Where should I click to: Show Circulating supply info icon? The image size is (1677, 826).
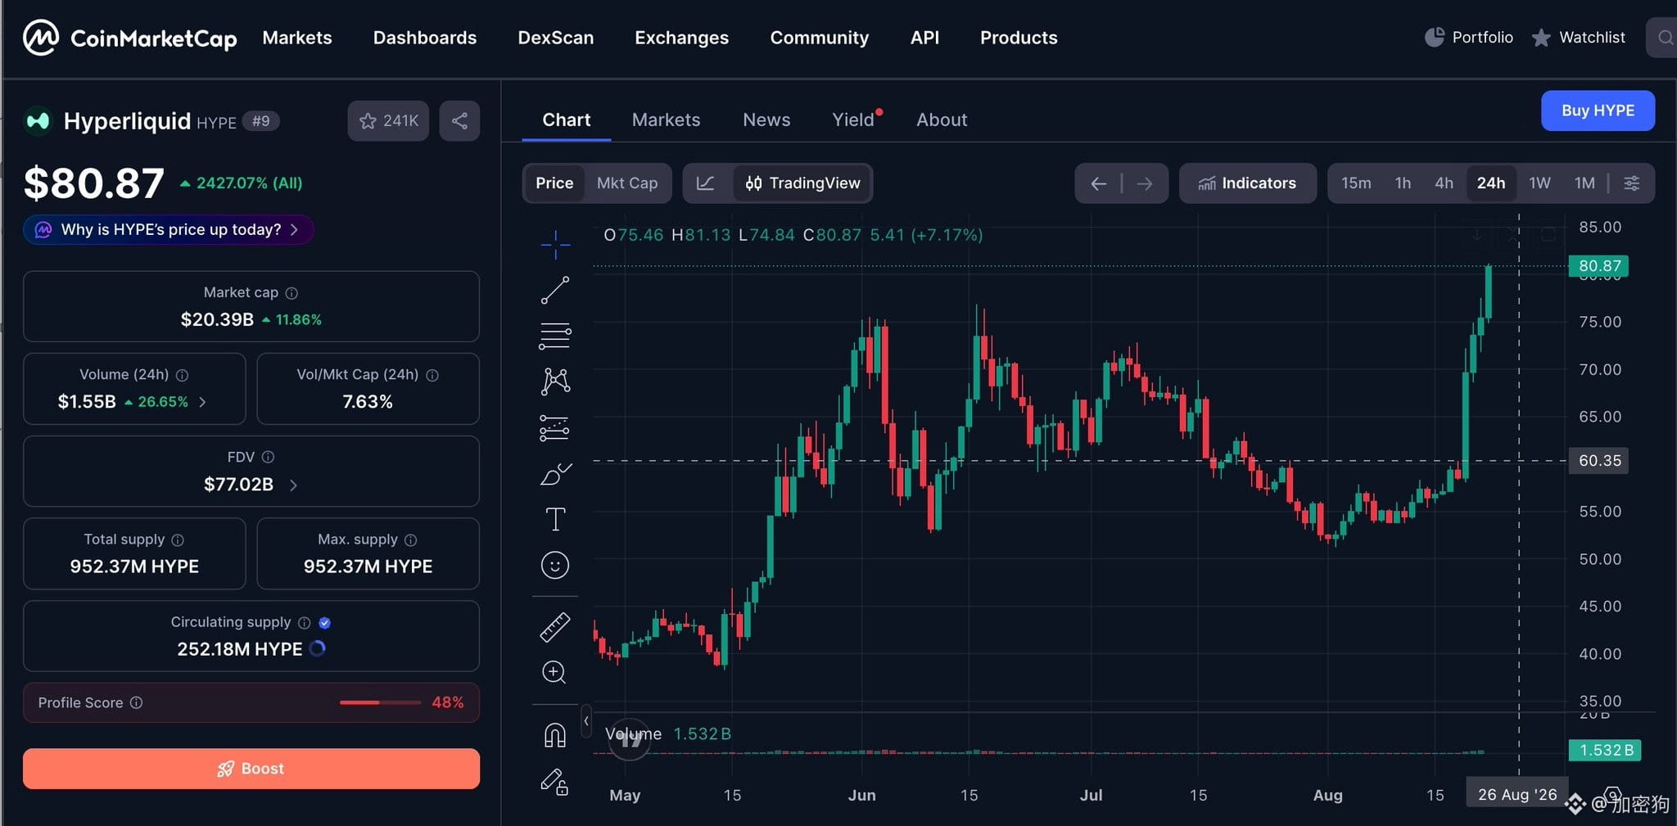304,623
